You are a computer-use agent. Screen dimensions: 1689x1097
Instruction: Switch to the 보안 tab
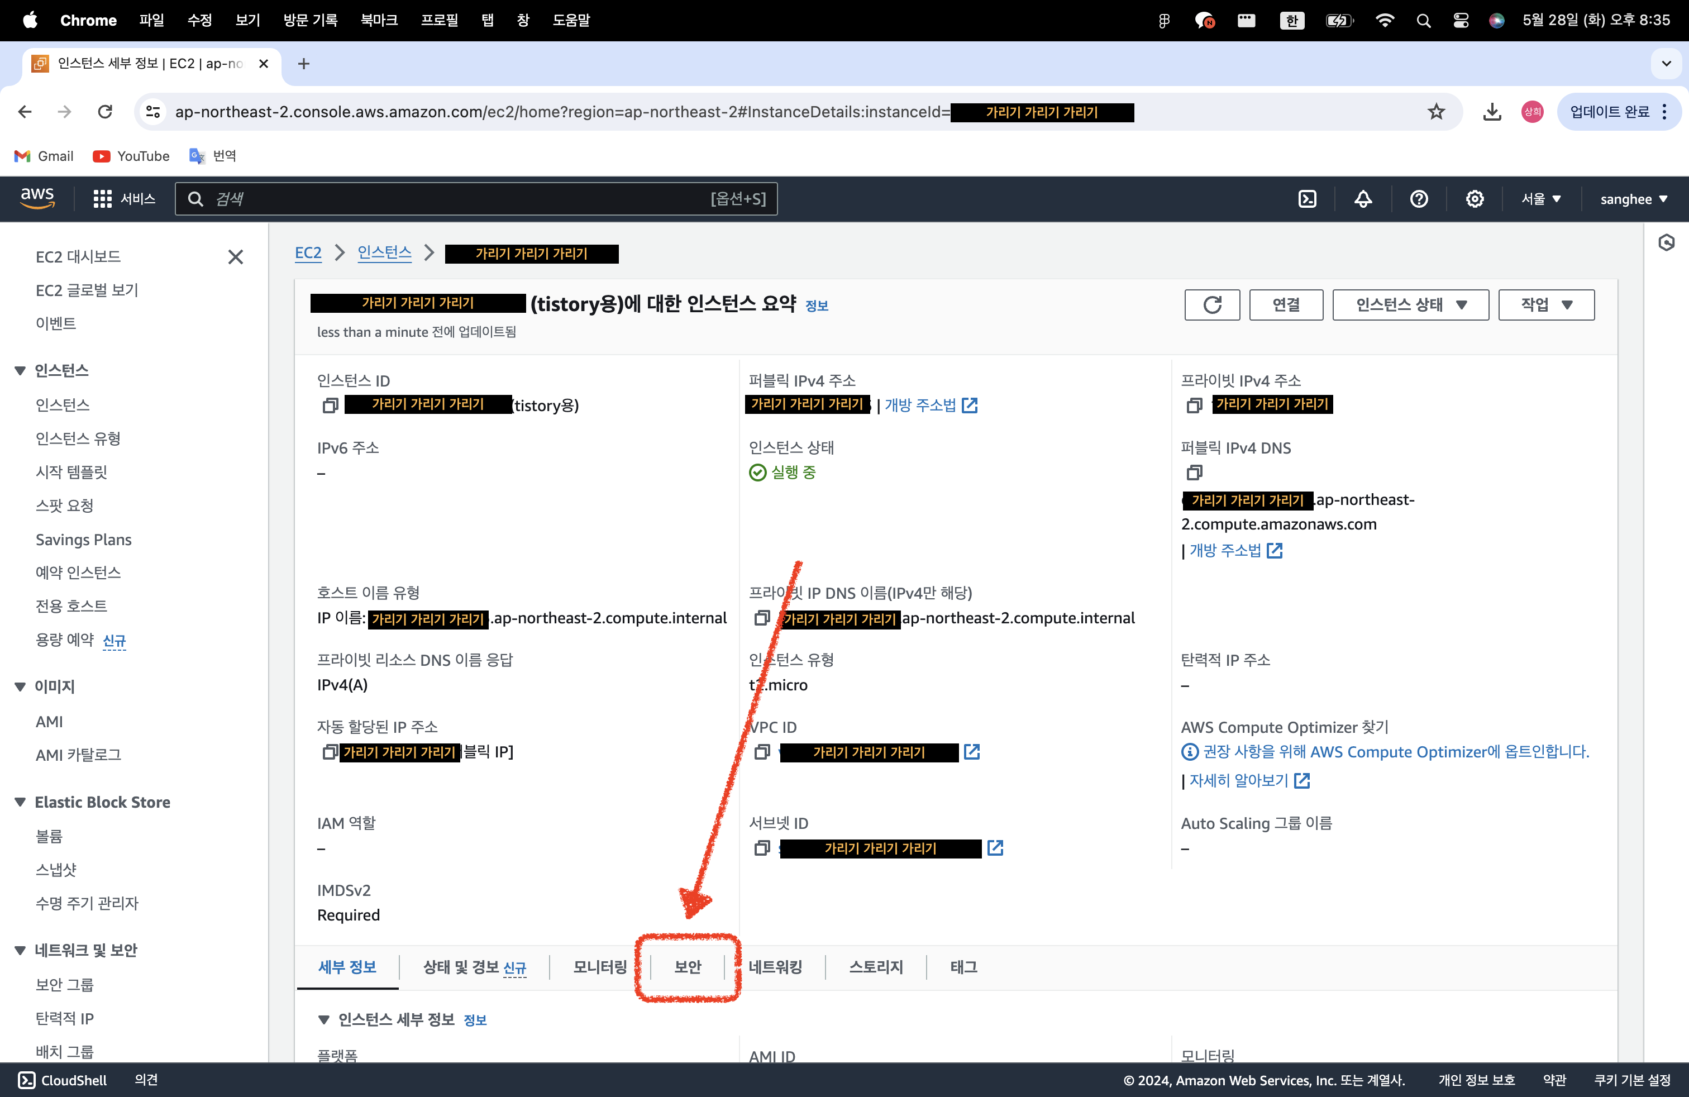tap(687, 966)
